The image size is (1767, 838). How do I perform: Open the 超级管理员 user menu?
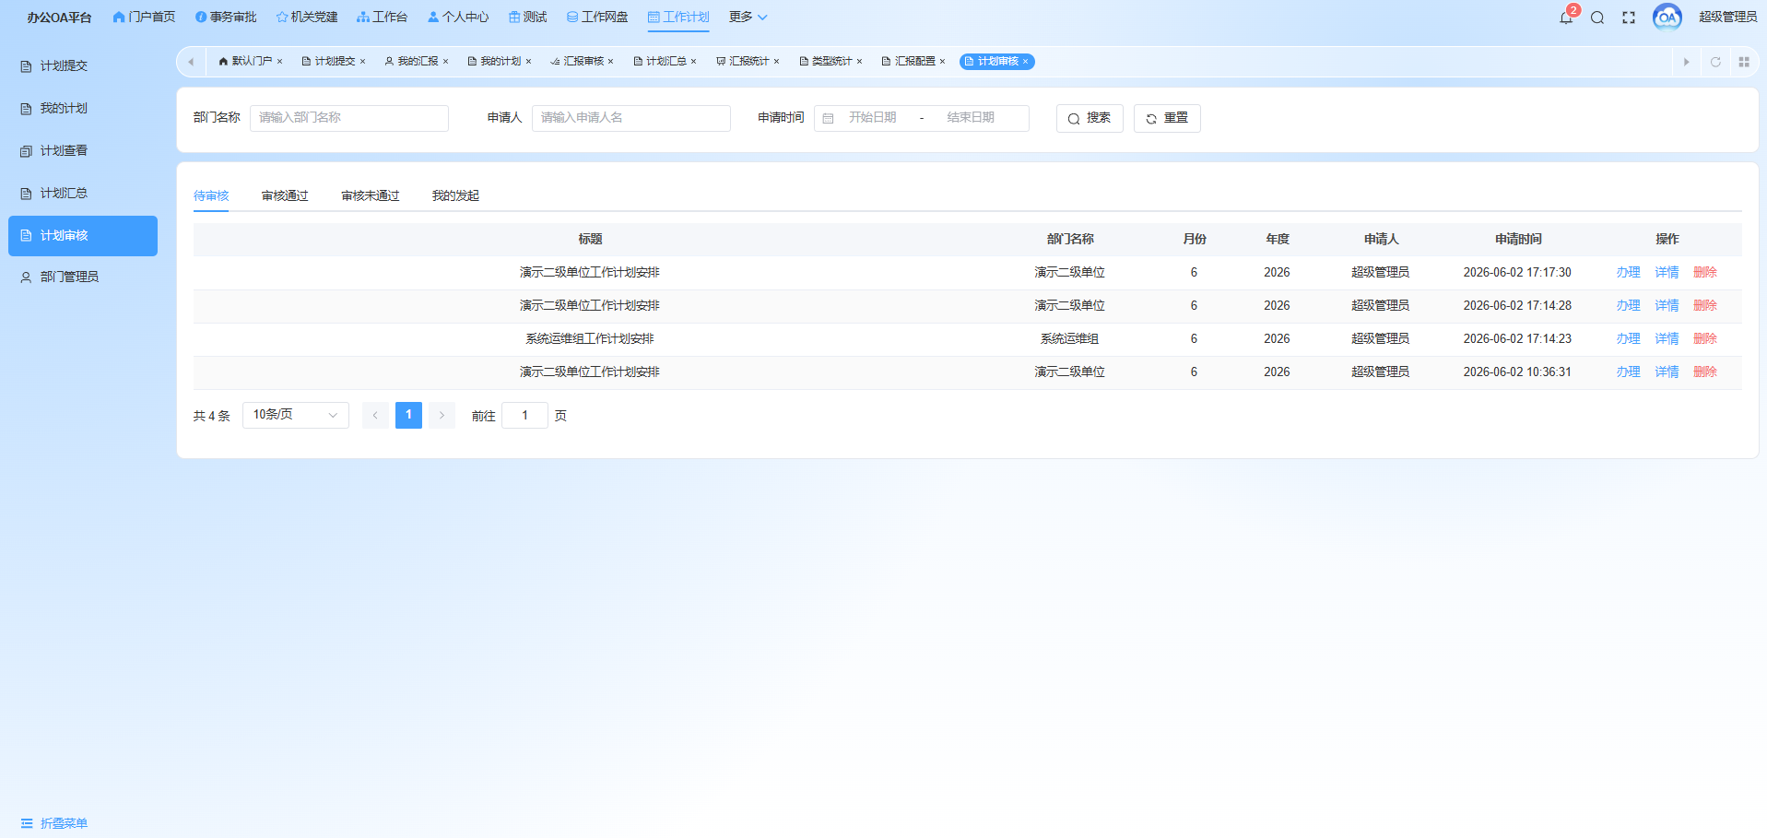coord(1727,18)
